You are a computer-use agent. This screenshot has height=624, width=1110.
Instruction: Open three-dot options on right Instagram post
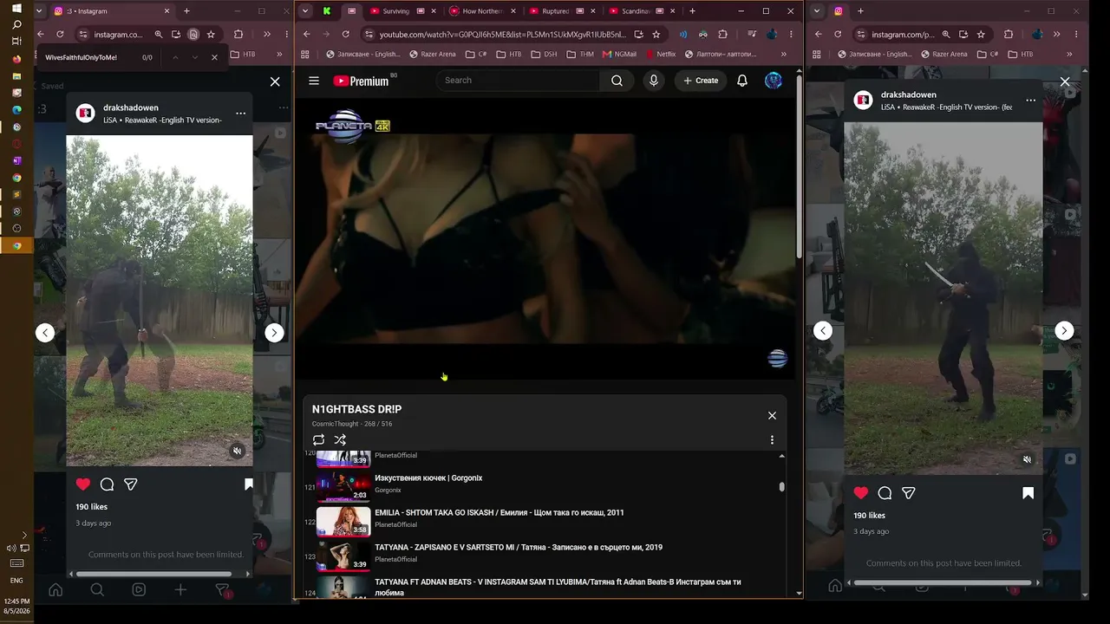point(1030,101)
